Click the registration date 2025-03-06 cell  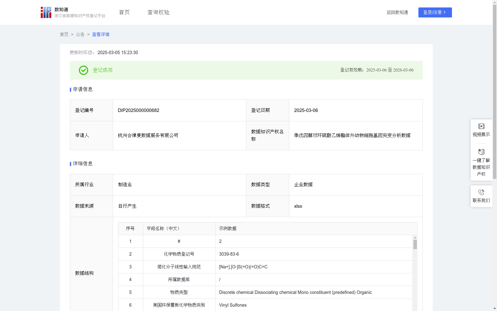(x=356, y=110)
